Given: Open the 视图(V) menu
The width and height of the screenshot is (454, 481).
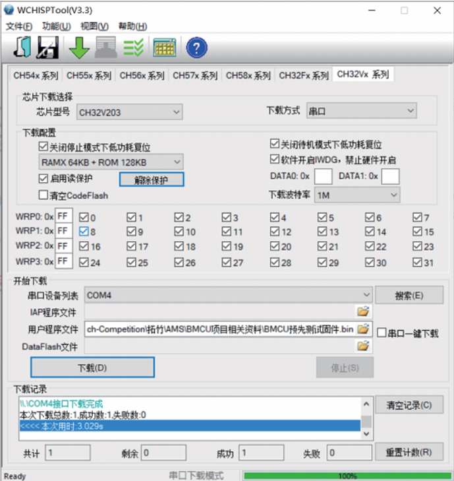Looking at the screenshot, I should click(x=94, y=26).
